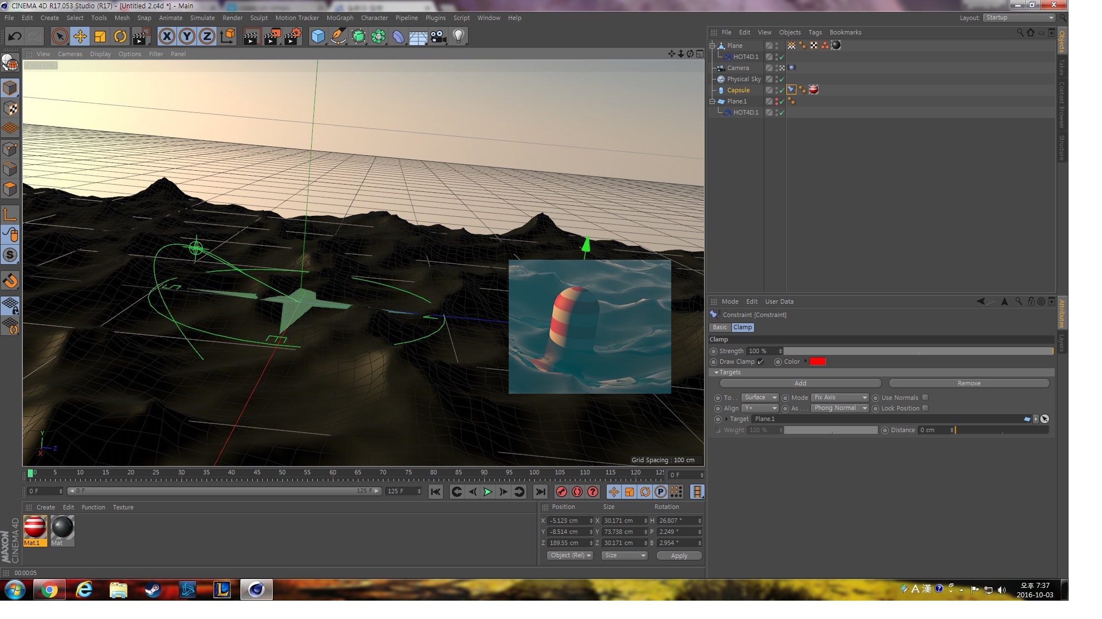The image size is (1102, 619).
Task: Open the MoGraph menu
Action: [x=340, y=18]
